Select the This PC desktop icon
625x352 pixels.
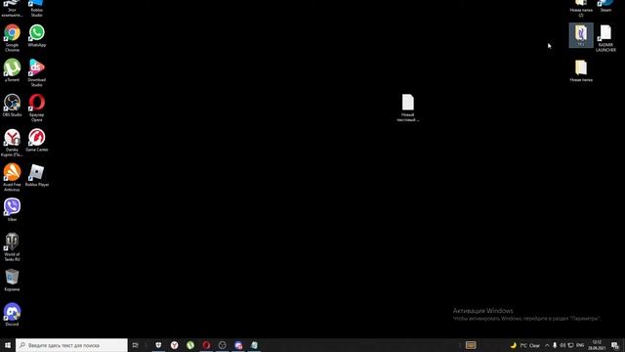[12, 8]
